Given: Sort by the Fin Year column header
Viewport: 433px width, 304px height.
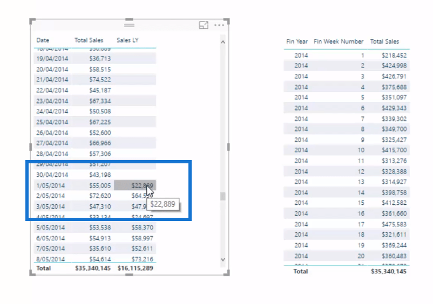Looking at the screenshot, I should pyautogui.click(x=297, y=42).
